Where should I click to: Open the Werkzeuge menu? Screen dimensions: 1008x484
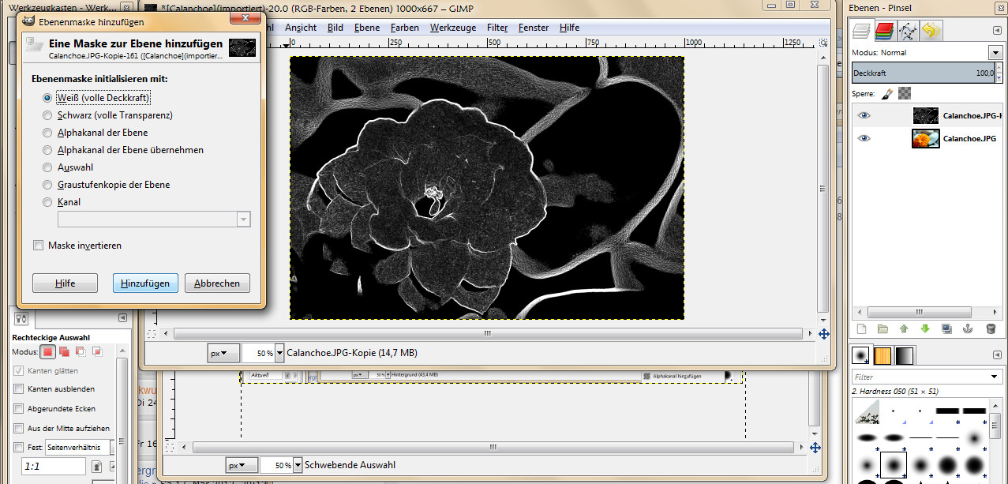[452, 28]
